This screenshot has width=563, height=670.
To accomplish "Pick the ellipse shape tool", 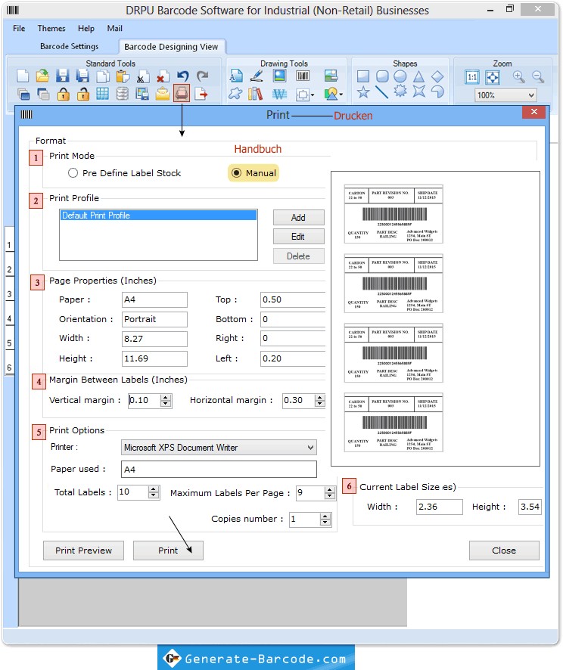I will pyautogui.click(x=400, y=76).
